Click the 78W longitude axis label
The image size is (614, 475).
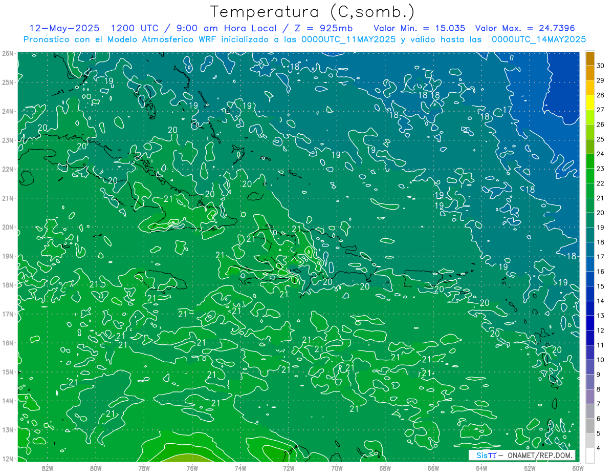(144, 468)
